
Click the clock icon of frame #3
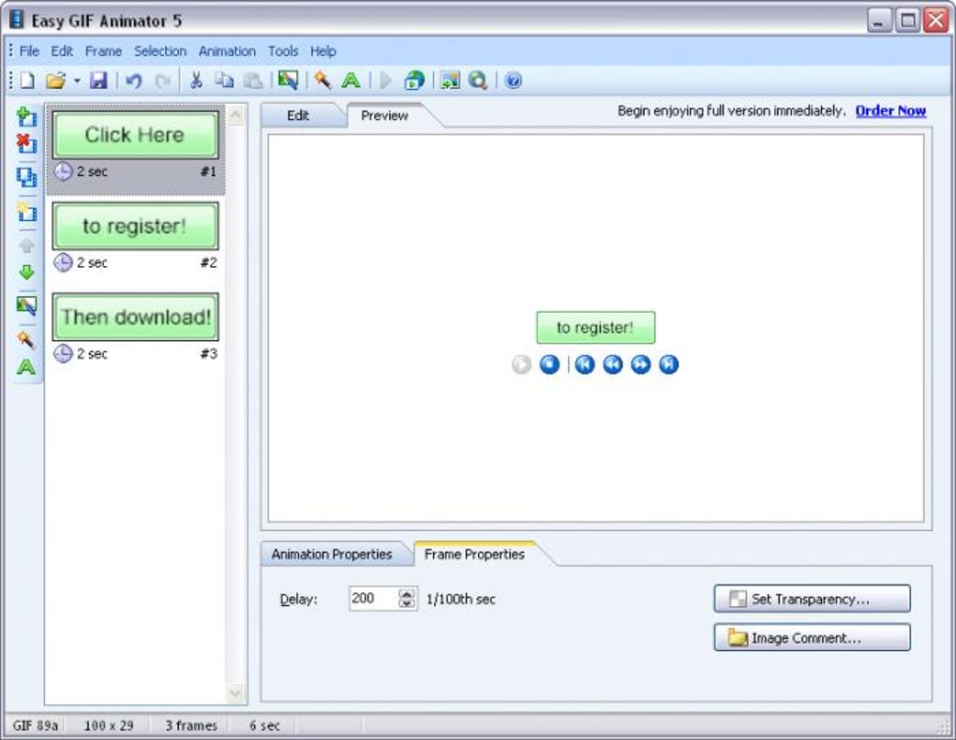[x=63, y=353]
